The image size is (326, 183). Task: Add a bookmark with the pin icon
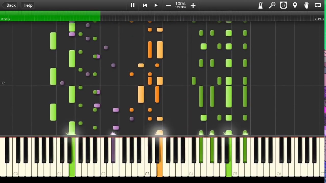click(295, 5)
